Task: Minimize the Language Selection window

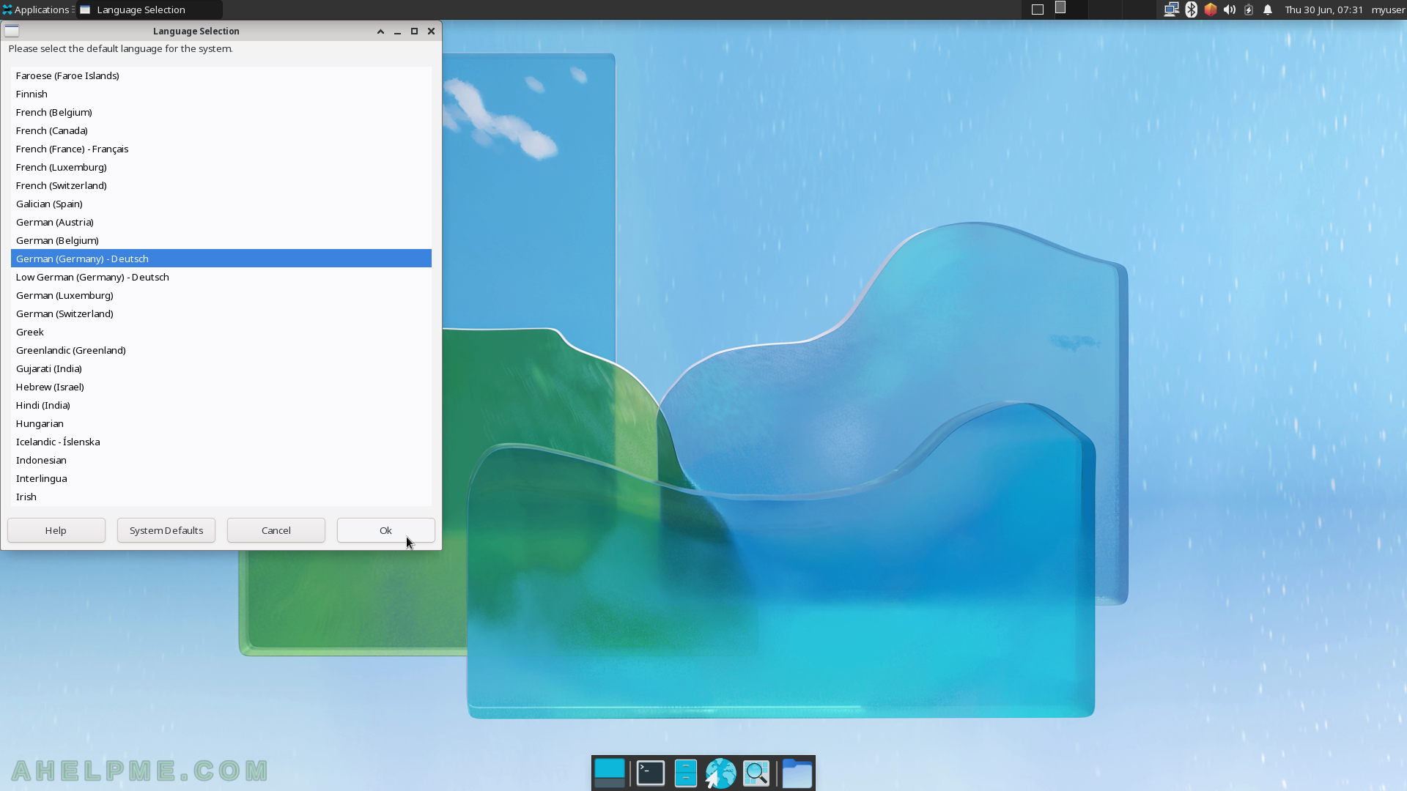Action: pos(397,31)
